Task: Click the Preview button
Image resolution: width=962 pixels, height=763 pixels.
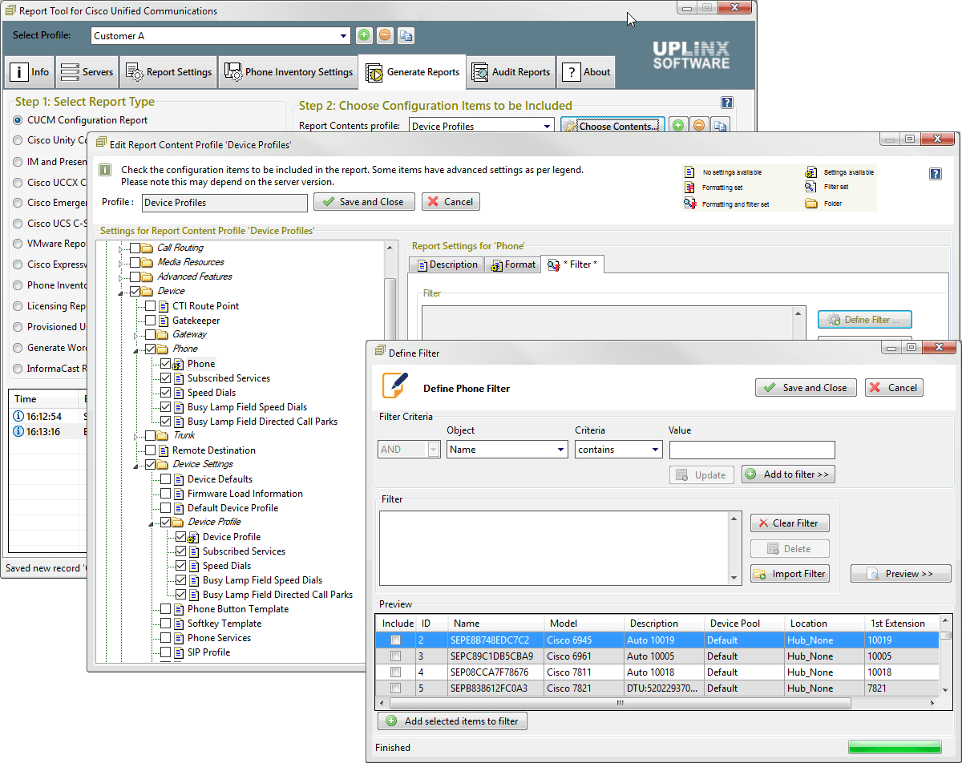Action: click(901, 574)
